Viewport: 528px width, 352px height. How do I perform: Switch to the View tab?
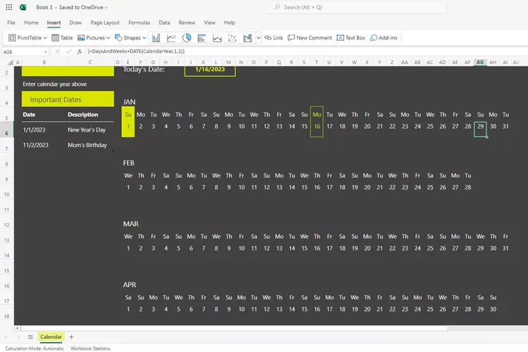(x=210, y=23)
